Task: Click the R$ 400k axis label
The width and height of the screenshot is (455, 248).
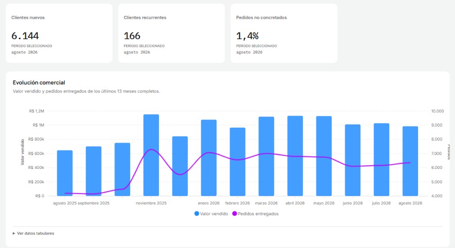Action: coord(36,168)
